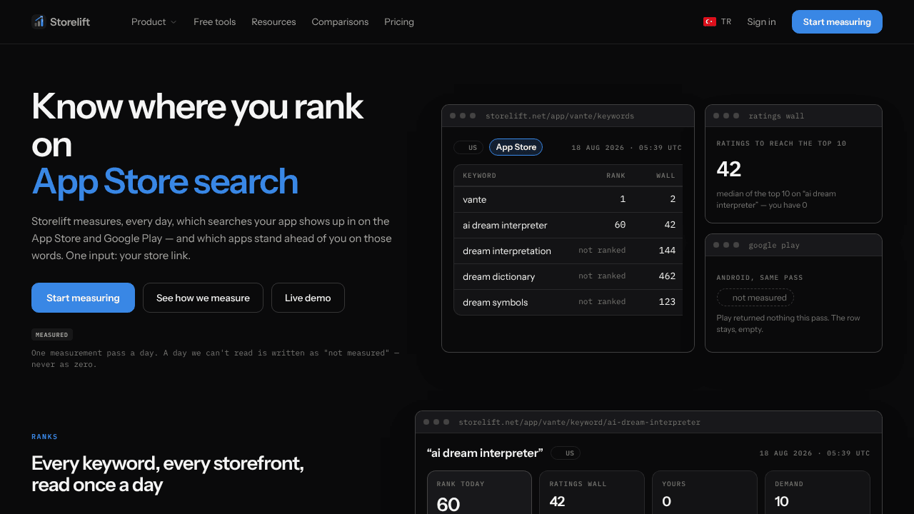Screen dimensions: 914x514
Task: Click the ai-dream-interpreter URL address text
Action: point(579,422)
